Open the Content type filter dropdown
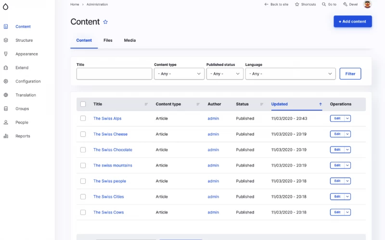Image resolution: width=385 pixels, height=240 pixels. point(179,74)
